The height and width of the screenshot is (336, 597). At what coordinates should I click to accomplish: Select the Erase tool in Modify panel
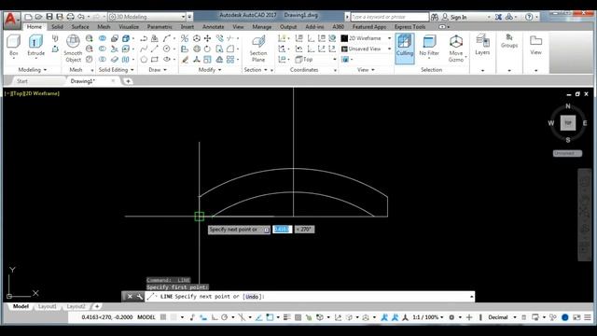185,60
